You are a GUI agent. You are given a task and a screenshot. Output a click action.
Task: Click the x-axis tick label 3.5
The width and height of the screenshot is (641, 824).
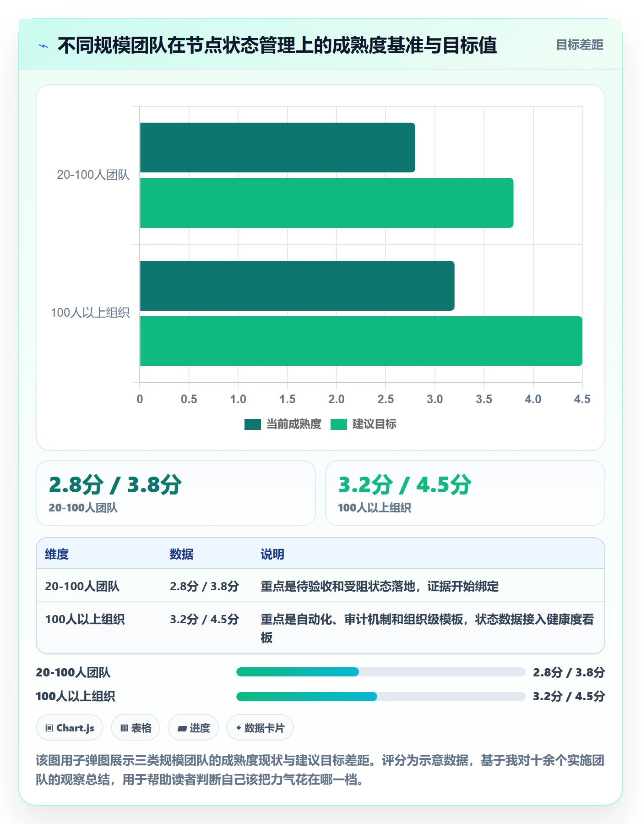[x=484, y=399]
